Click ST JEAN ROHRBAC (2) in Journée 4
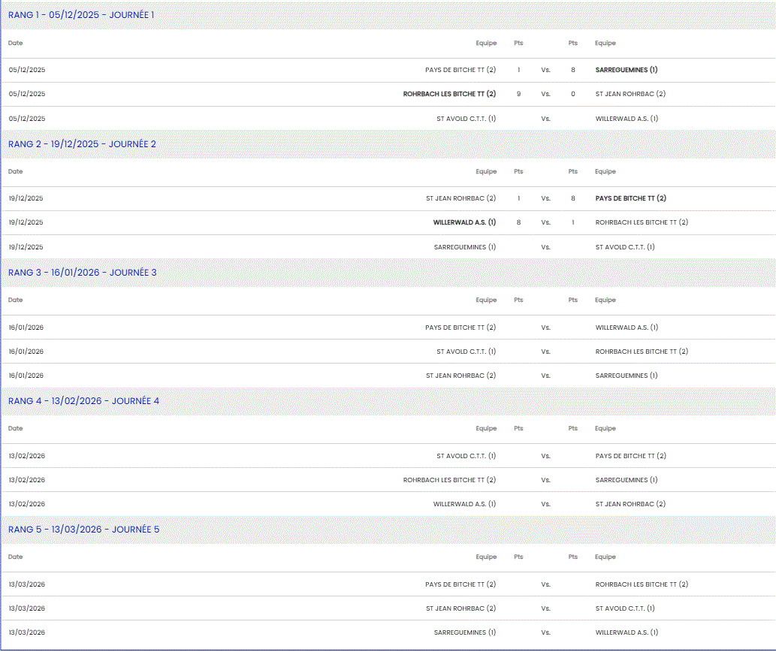 630,504
